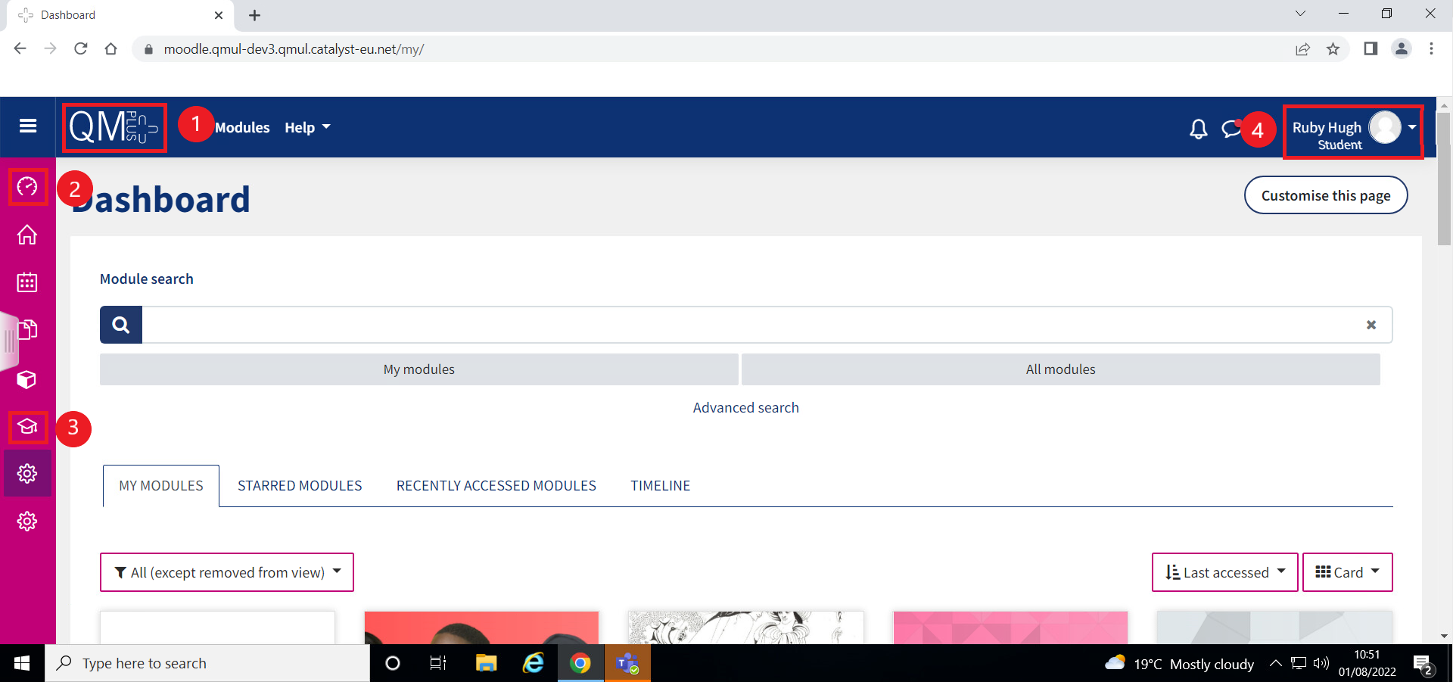Open the TIMELINE tab
The image size is (1453, 682).
(660, 485)
